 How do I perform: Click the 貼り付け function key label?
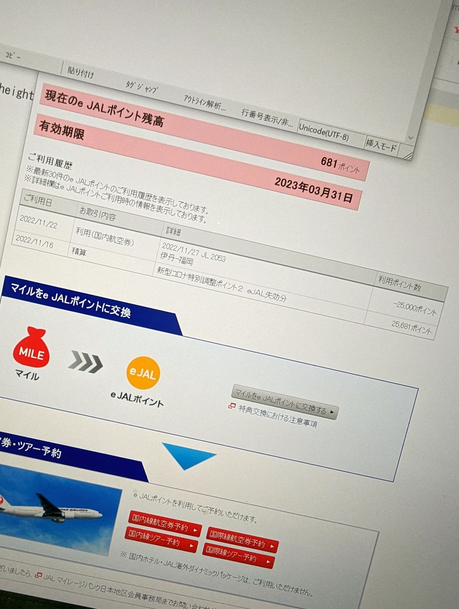pyautogui.click(x=80, y=72)
